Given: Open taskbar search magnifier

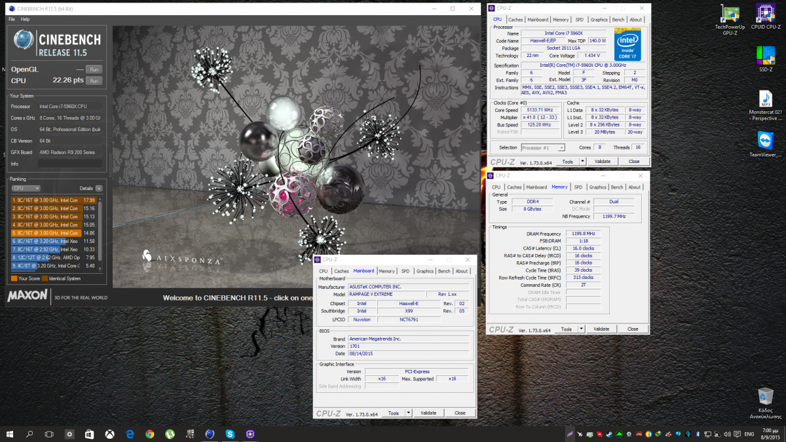Looking at the screenshot, I should (x=29, y=434).
